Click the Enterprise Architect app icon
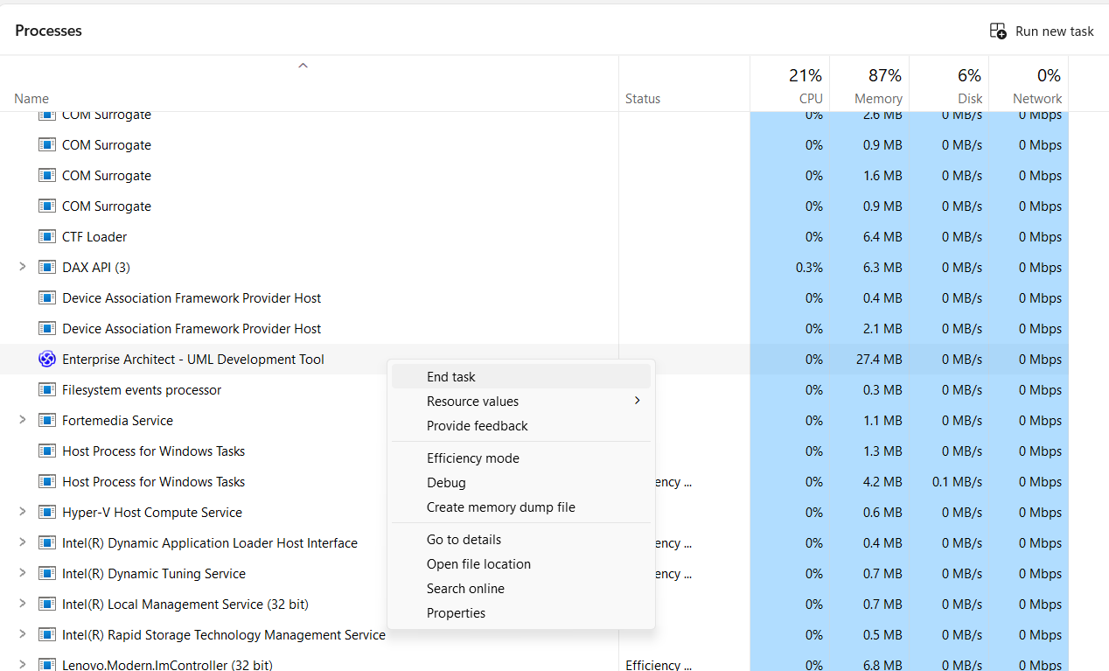Screen dimensions: 1109x671 coord(47,360)
